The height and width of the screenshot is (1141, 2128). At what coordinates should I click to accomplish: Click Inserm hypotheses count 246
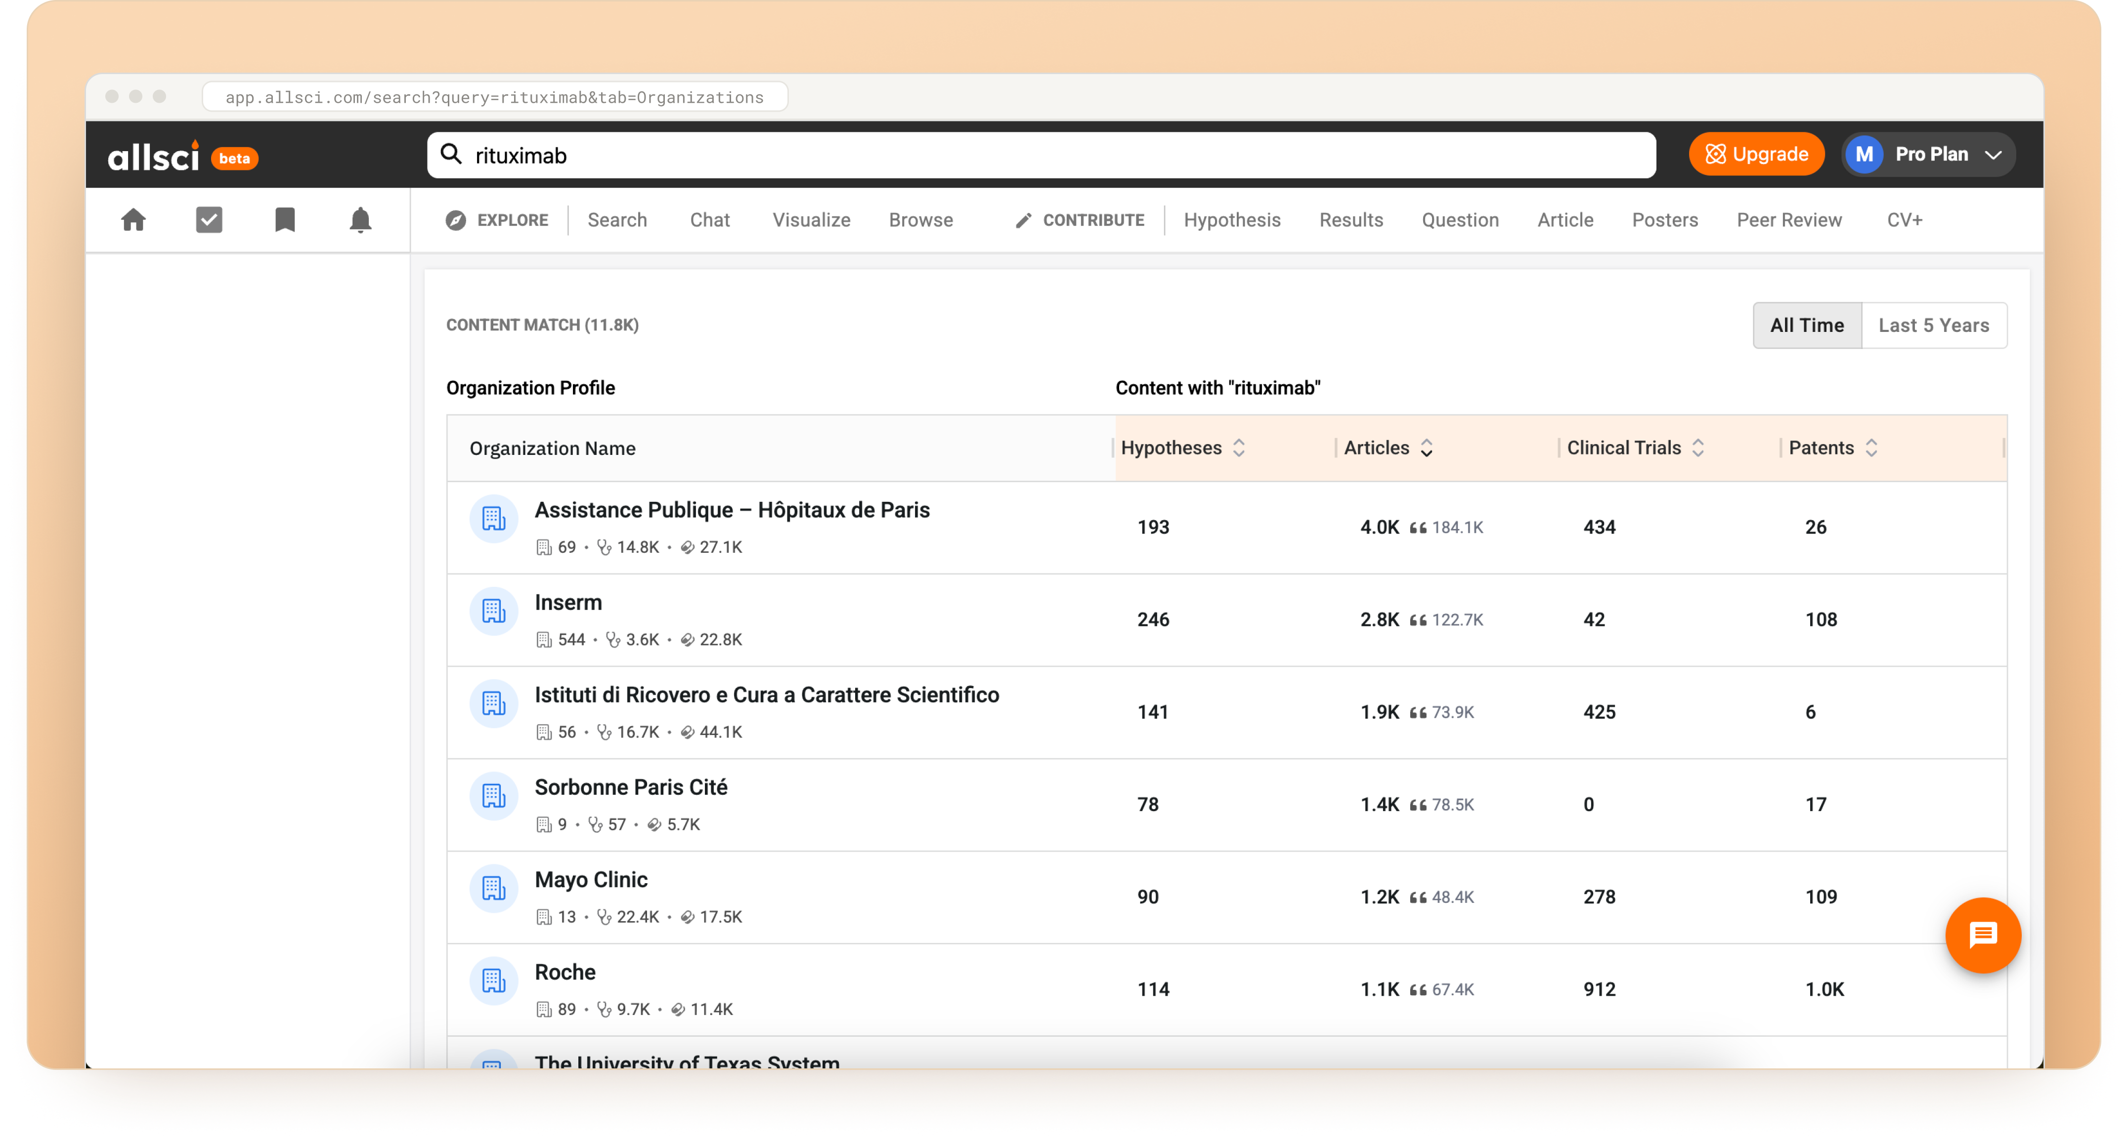pos(1153,620)
